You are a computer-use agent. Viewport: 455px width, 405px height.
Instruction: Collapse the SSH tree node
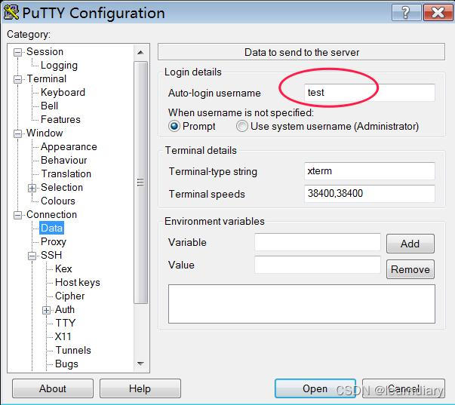tap(32, 256)
